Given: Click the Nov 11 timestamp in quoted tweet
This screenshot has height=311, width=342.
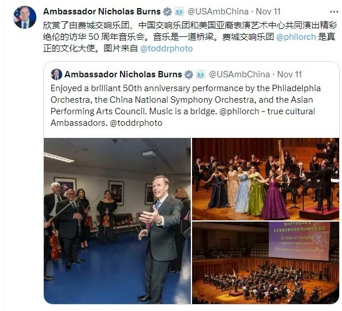Looking at the screenshot, I should (x=290, y=74).
